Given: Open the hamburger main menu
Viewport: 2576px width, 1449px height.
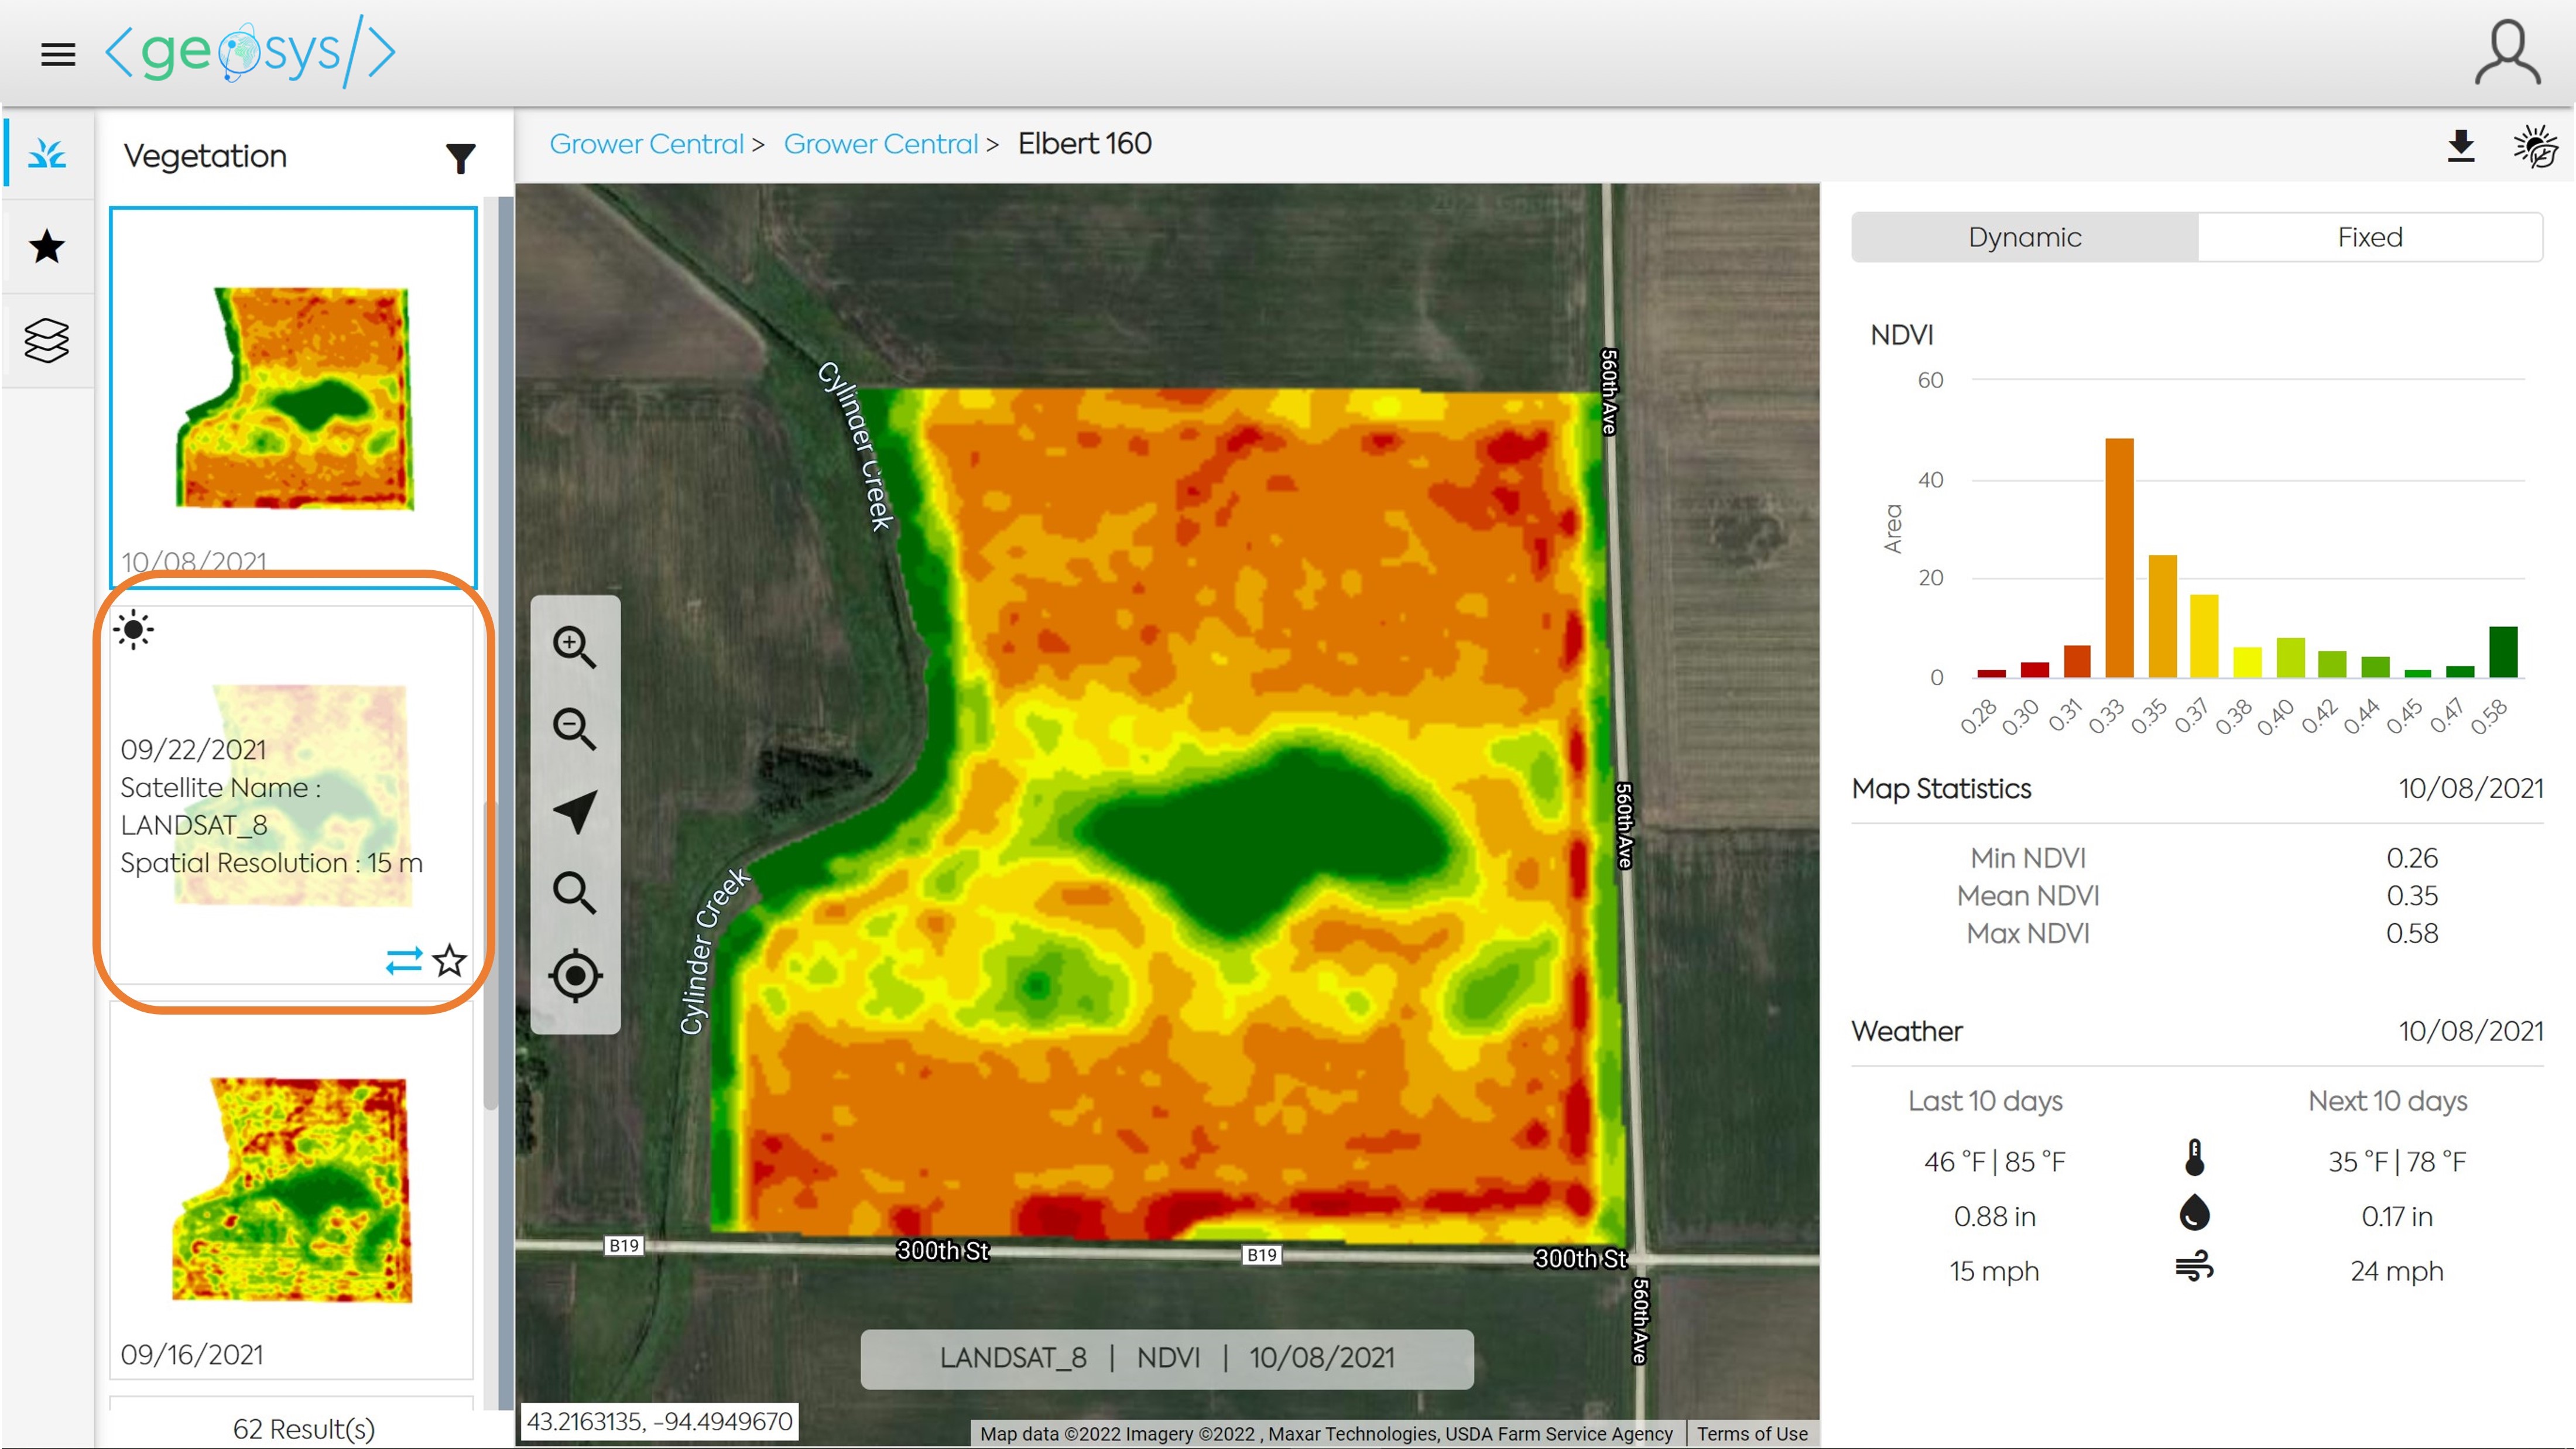Looking at the screenshot, I should [58, 54].
